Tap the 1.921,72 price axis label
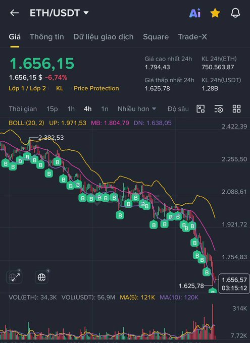This screenshot has width=250, height=343. tap(234, 224)
